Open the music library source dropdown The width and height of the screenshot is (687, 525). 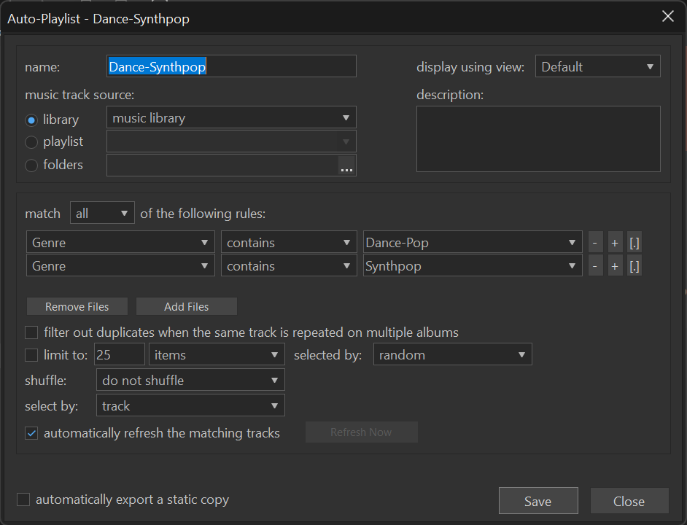[x=231, y=117]
